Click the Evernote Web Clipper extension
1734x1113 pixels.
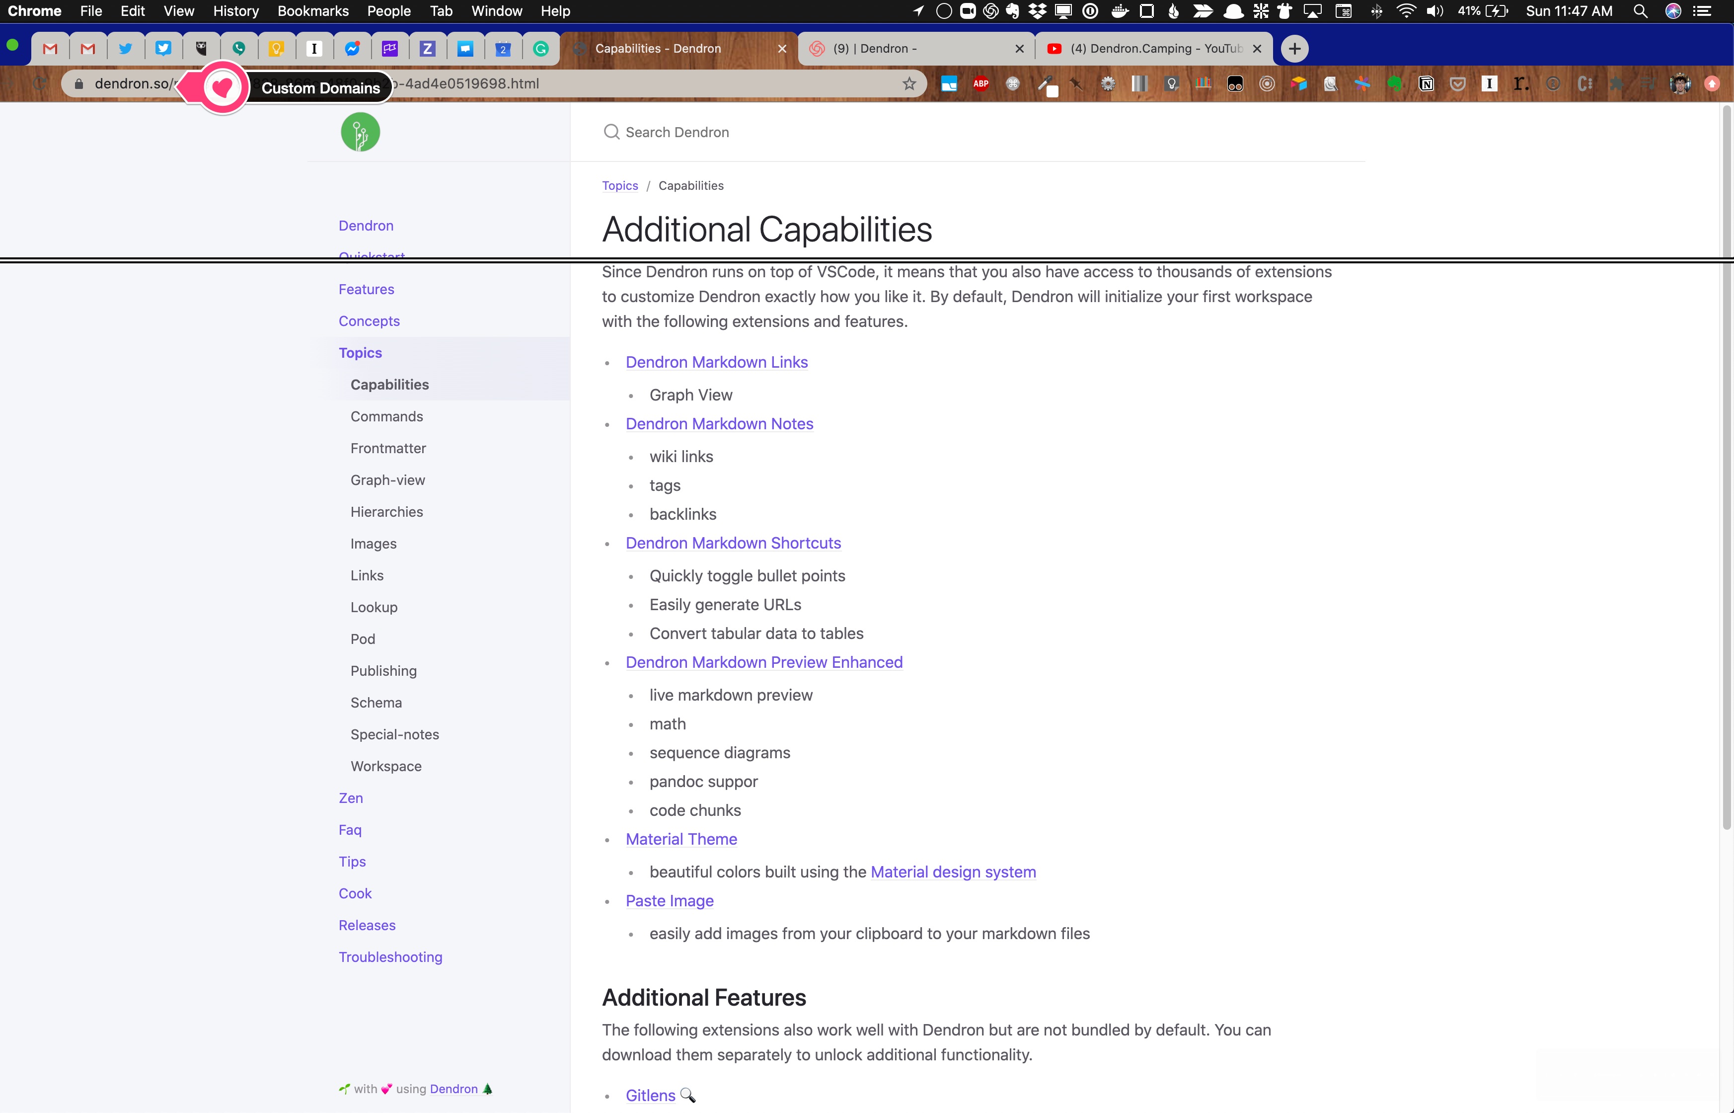click(x=1394, y=84)
